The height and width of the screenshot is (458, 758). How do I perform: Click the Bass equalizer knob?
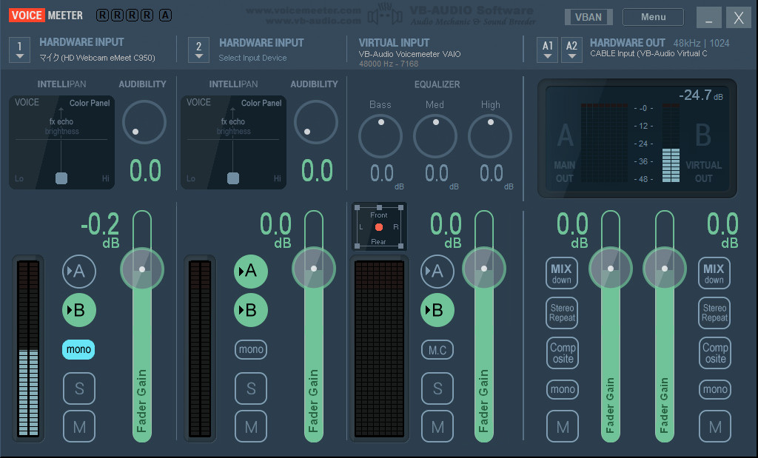[x=380, y=136]
